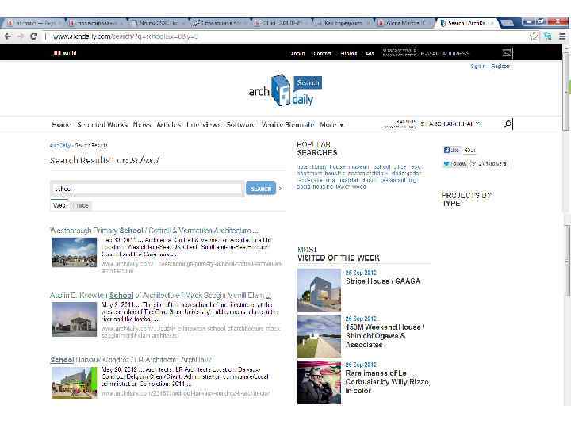Open 150M Weekend House Shinichi Ogawa link
The image size is (571, 428).
[x=385, y=335]
